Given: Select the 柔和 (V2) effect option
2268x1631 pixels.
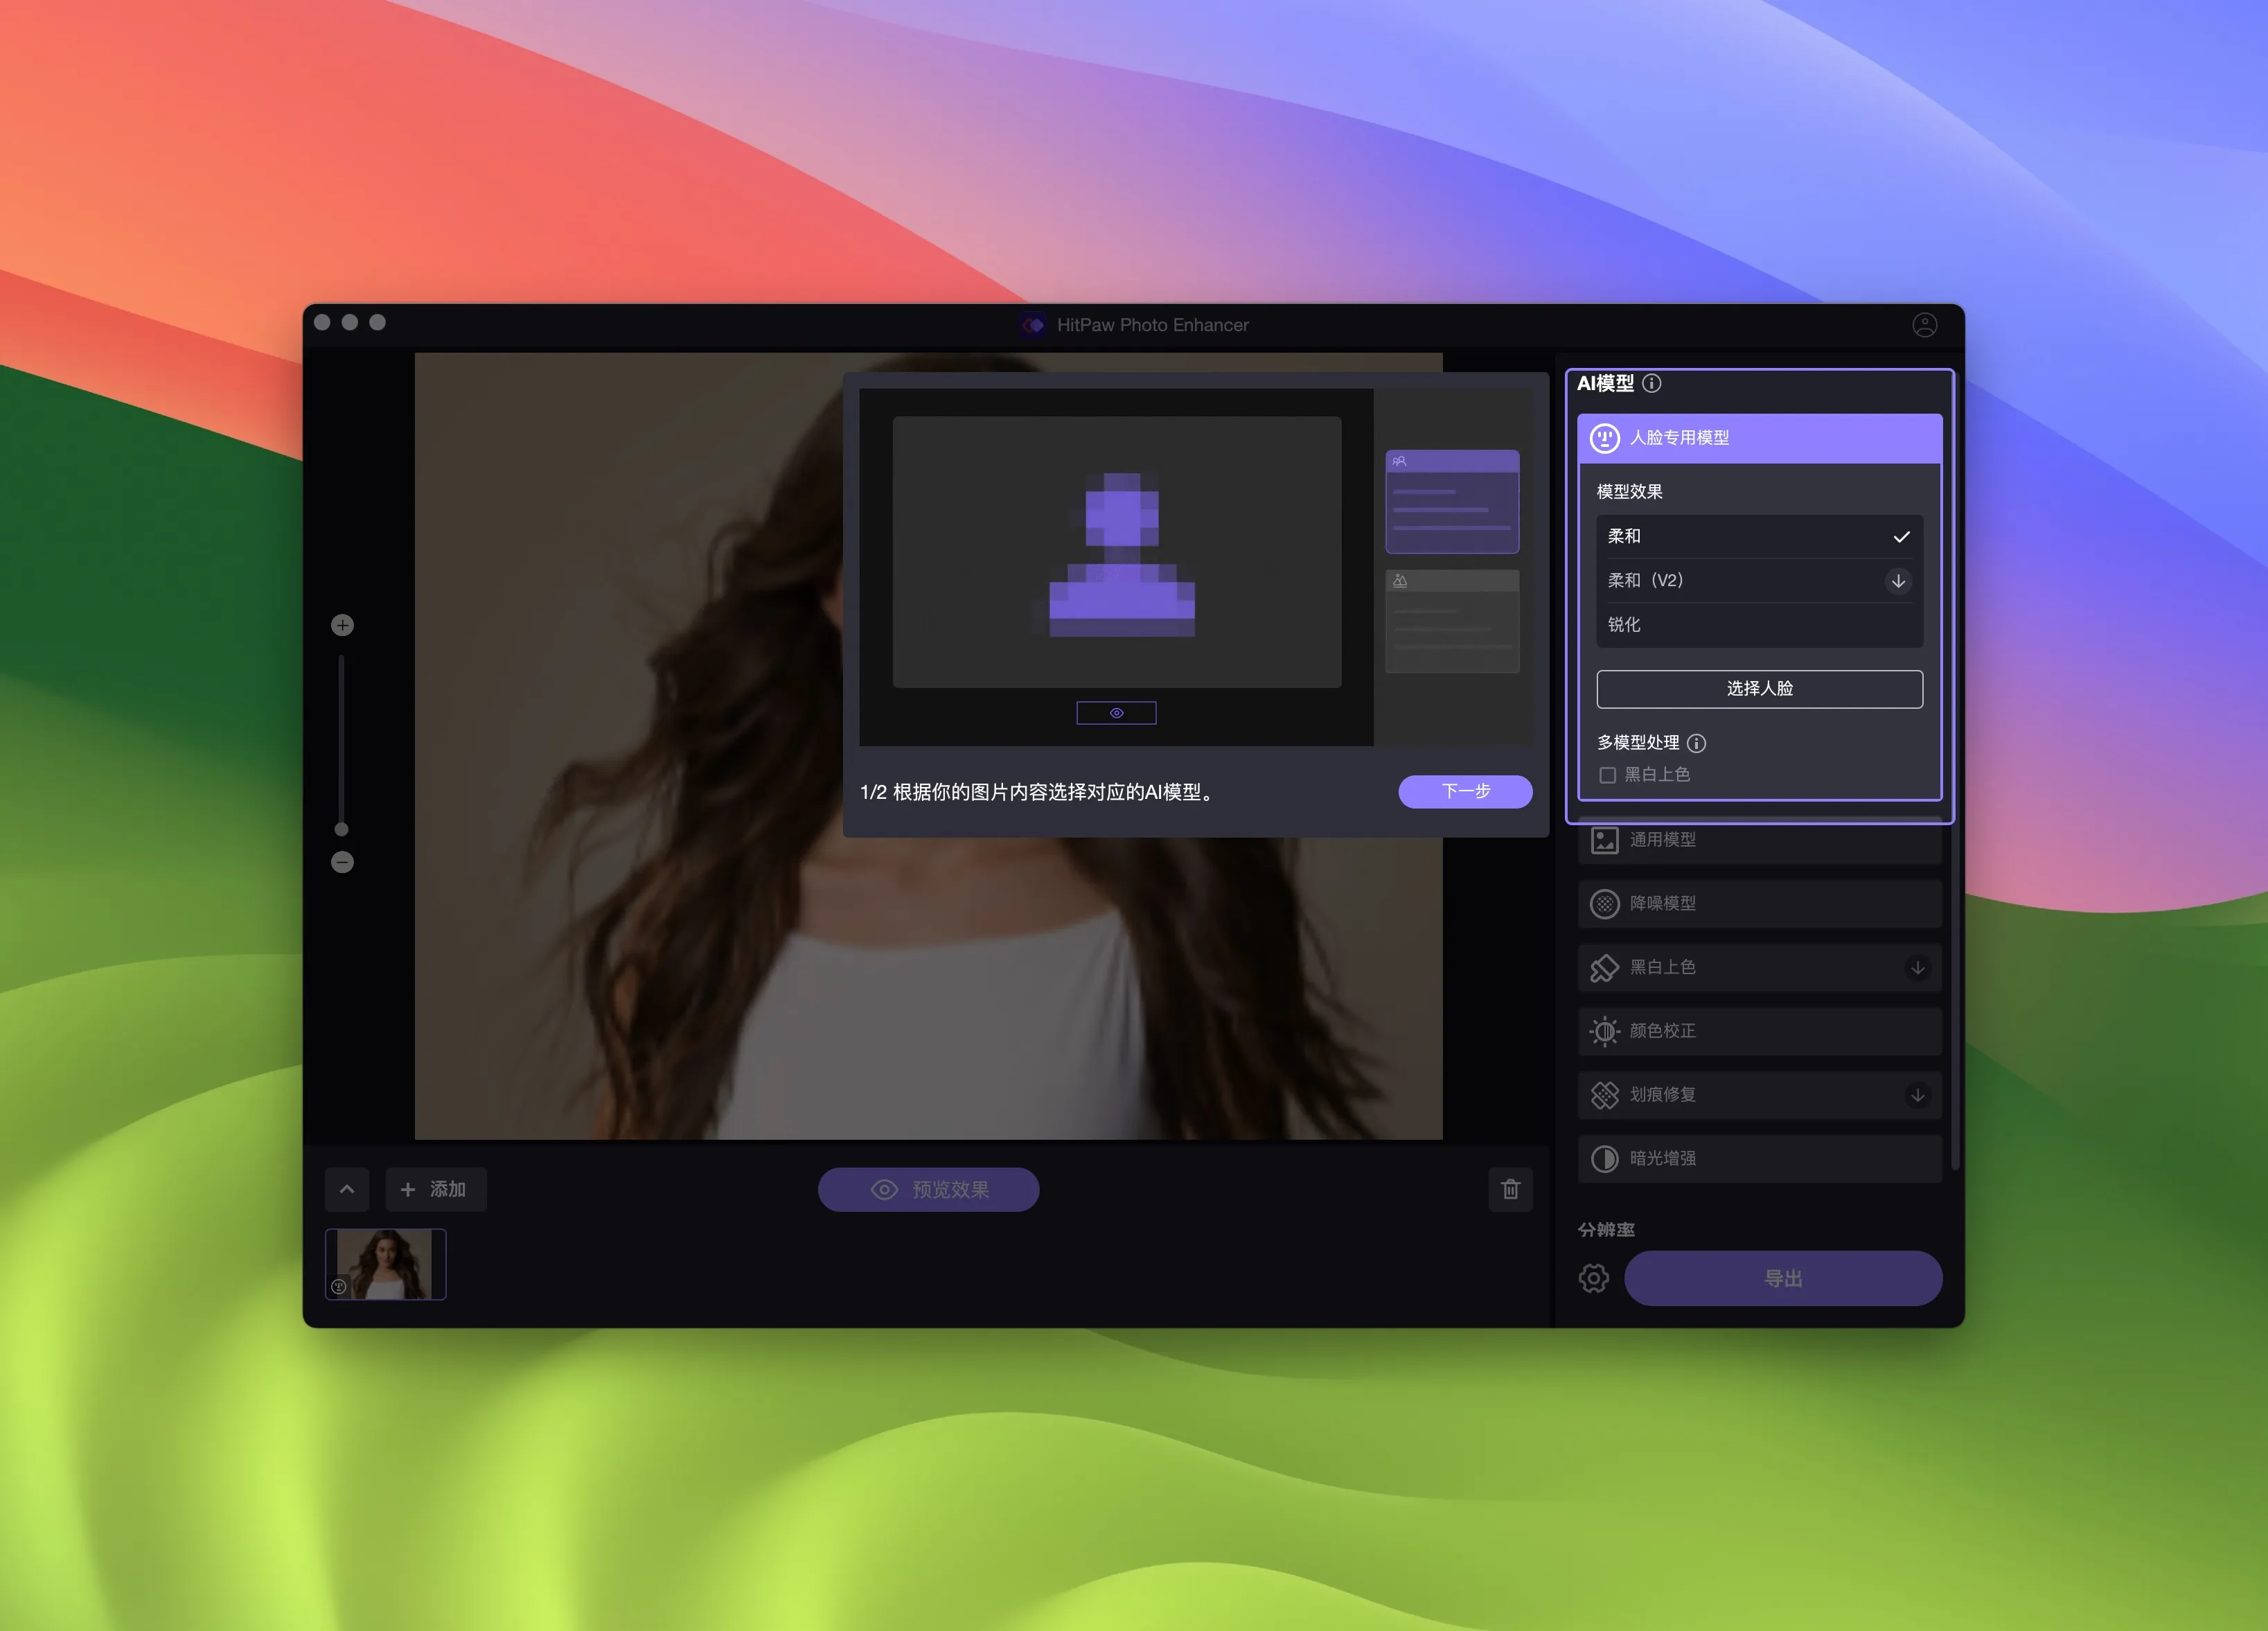Looking at the screenshot, I should (x=1759, y=581).
